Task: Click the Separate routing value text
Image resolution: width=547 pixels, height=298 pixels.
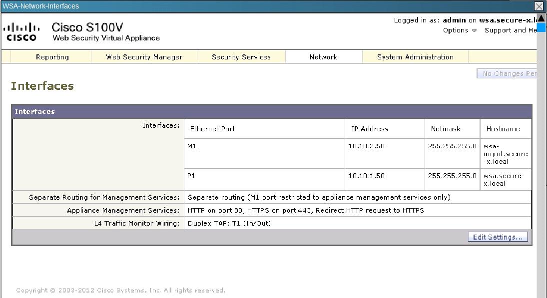Action: [319, 197]
